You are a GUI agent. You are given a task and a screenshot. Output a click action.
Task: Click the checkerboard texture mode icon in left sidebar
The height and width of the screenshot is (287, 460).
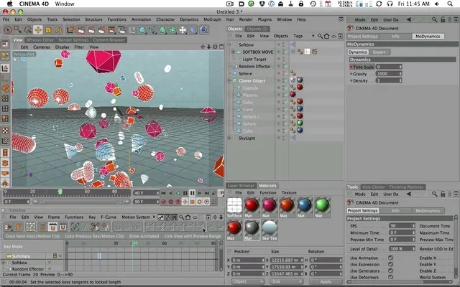tap(5, 131)
